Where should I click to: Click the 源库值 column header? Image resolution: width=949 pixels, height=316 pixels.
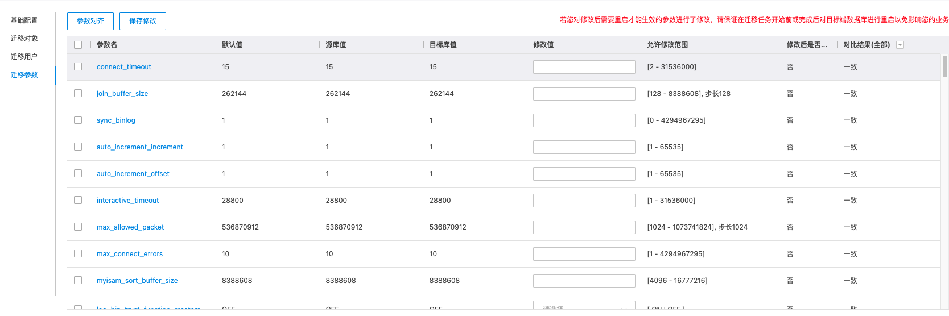click(336, 45)
